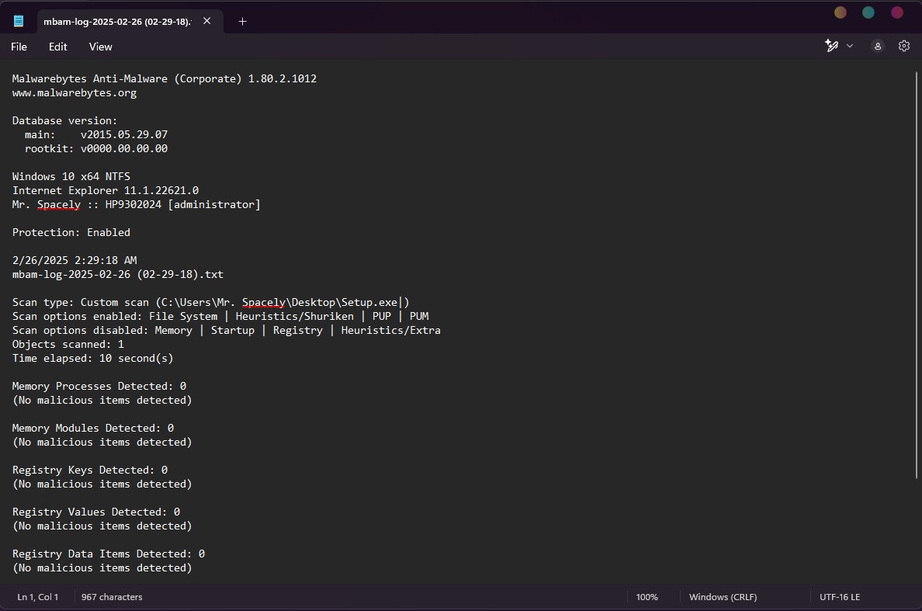Click the orange-brown window control circle
Screen dimensions: 922x611
tap(841, 12)
